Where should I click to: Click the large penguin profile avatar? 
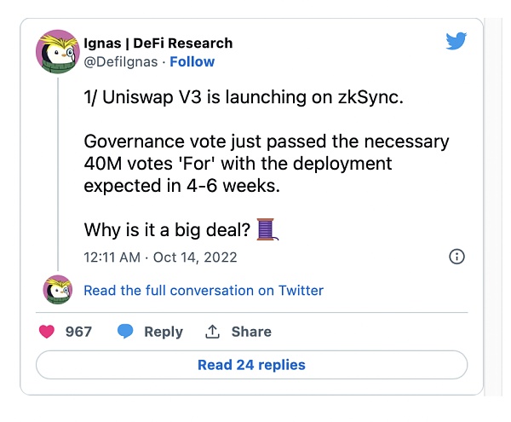[x=57, y=52]
